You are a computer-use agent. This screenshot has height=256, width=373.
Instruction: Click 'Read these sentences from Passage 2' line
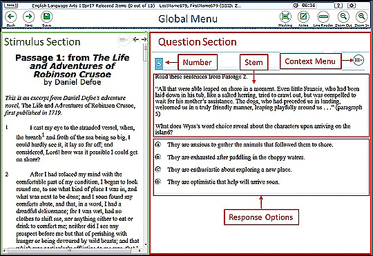201,77
